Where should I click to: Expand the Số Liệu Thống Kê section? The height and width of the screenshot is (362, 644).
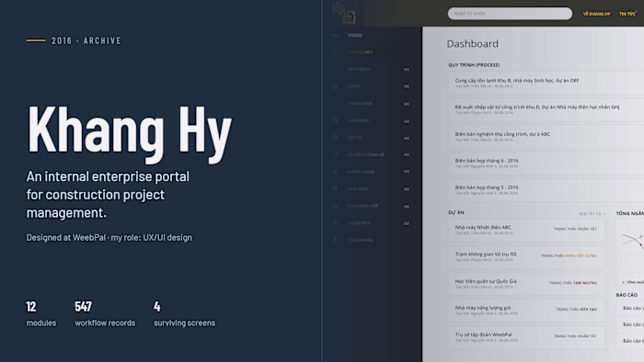407,154
